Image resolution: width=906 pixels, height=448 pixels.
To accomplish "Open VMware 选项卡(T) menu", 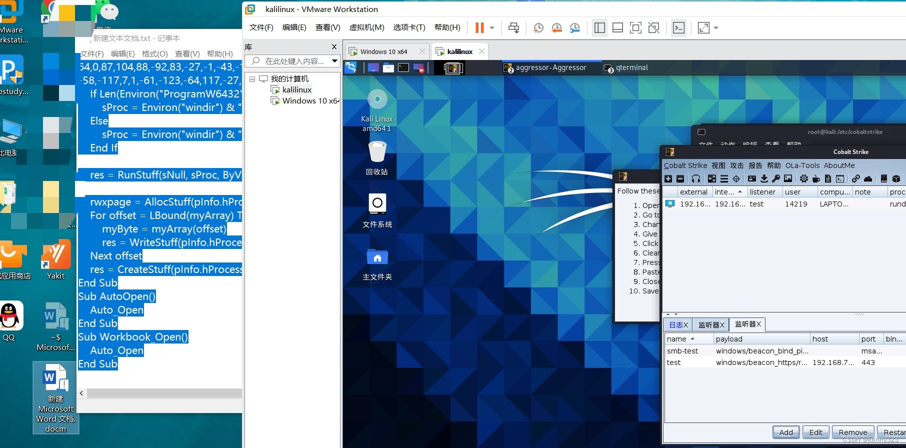I will (409, 27).
